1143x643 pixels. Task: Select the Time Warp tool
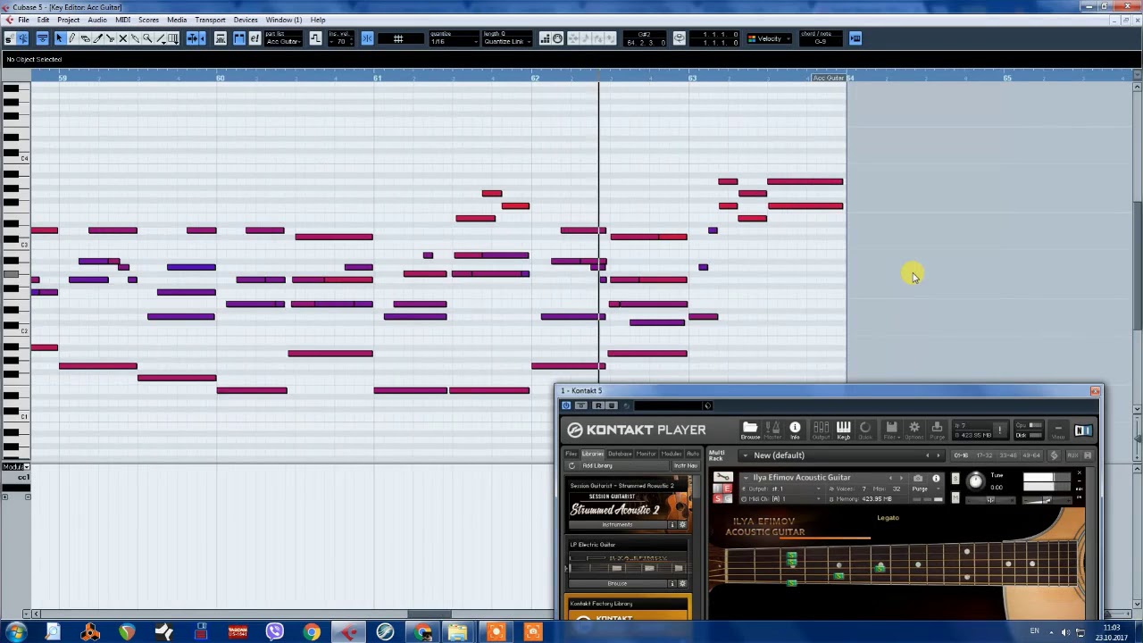pyautogui.click(x=173, y=38)
